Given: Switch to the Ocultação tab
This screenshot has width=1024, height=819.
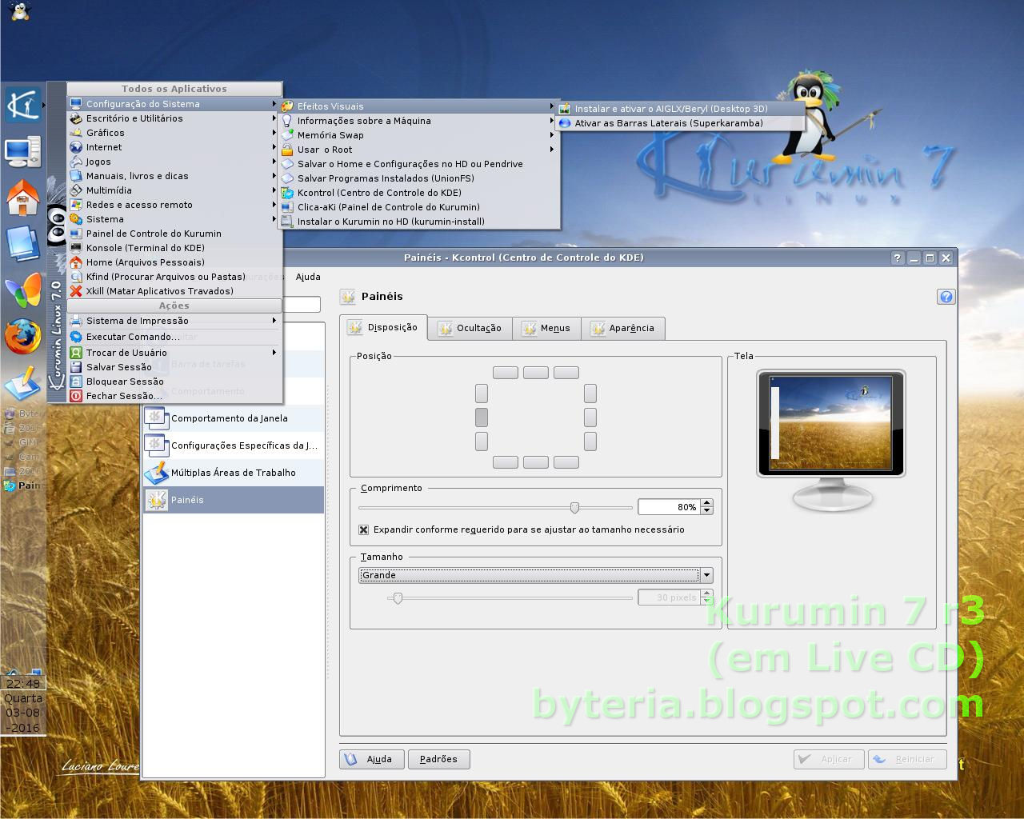Looking at the screenshot, I should point(470,328).
